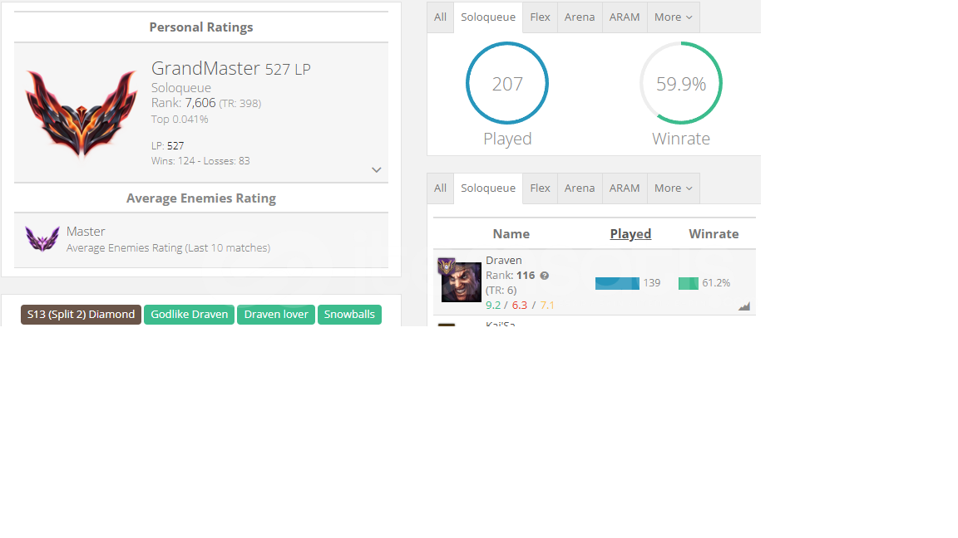Select ARAM tab in the top stats bar

(x=625, y=17)
